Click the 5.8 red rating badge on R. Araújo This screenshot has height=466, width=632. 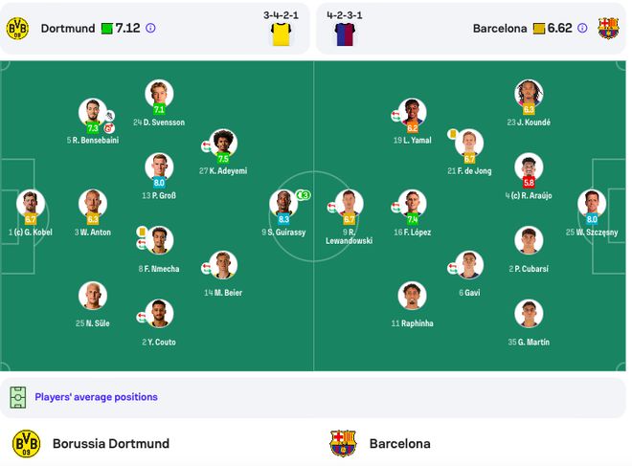click(x=529, y=183)
